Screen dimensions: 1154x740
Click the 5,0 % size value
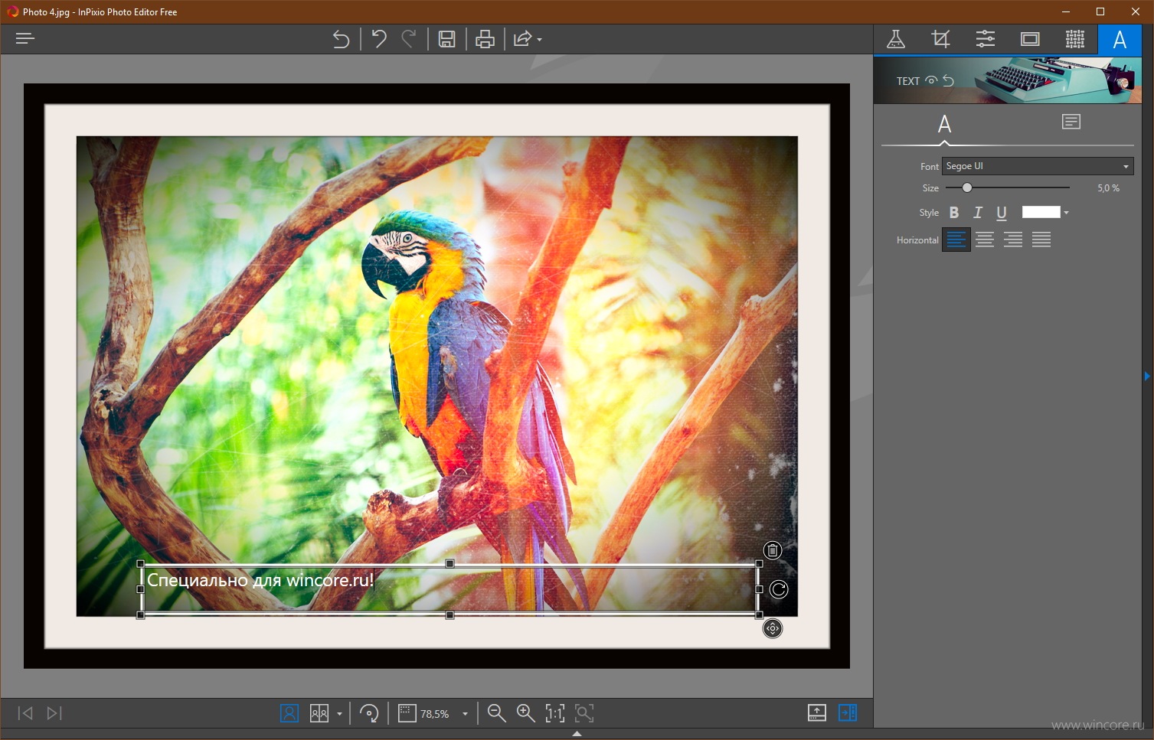[1108, 188]
